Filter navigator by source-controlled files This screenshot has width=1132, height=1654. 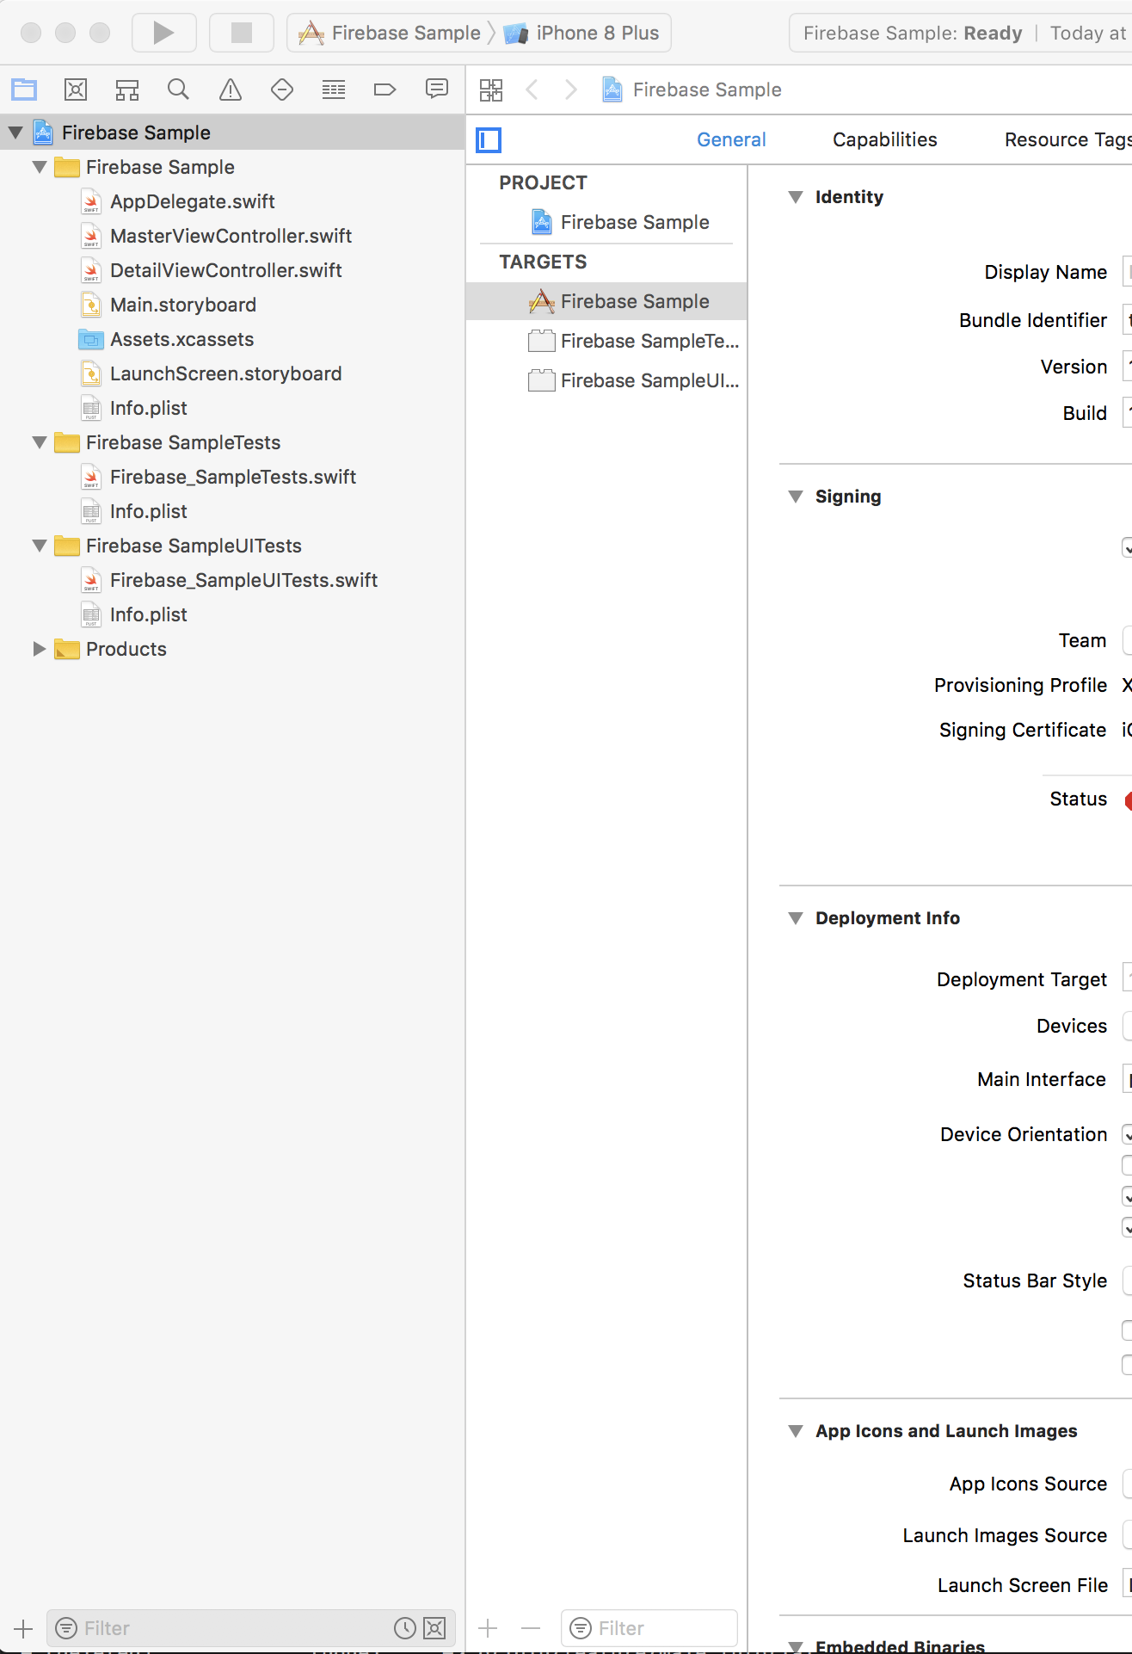point(434,1628)
